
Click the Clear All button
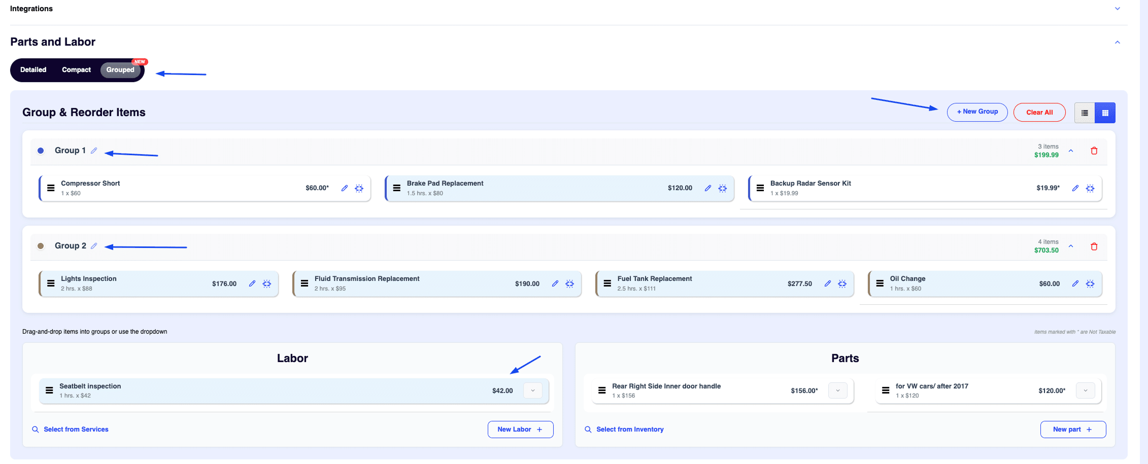point(1039,112)
